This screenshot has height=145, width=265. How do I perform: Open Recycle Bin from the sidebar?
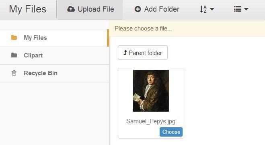54,73
